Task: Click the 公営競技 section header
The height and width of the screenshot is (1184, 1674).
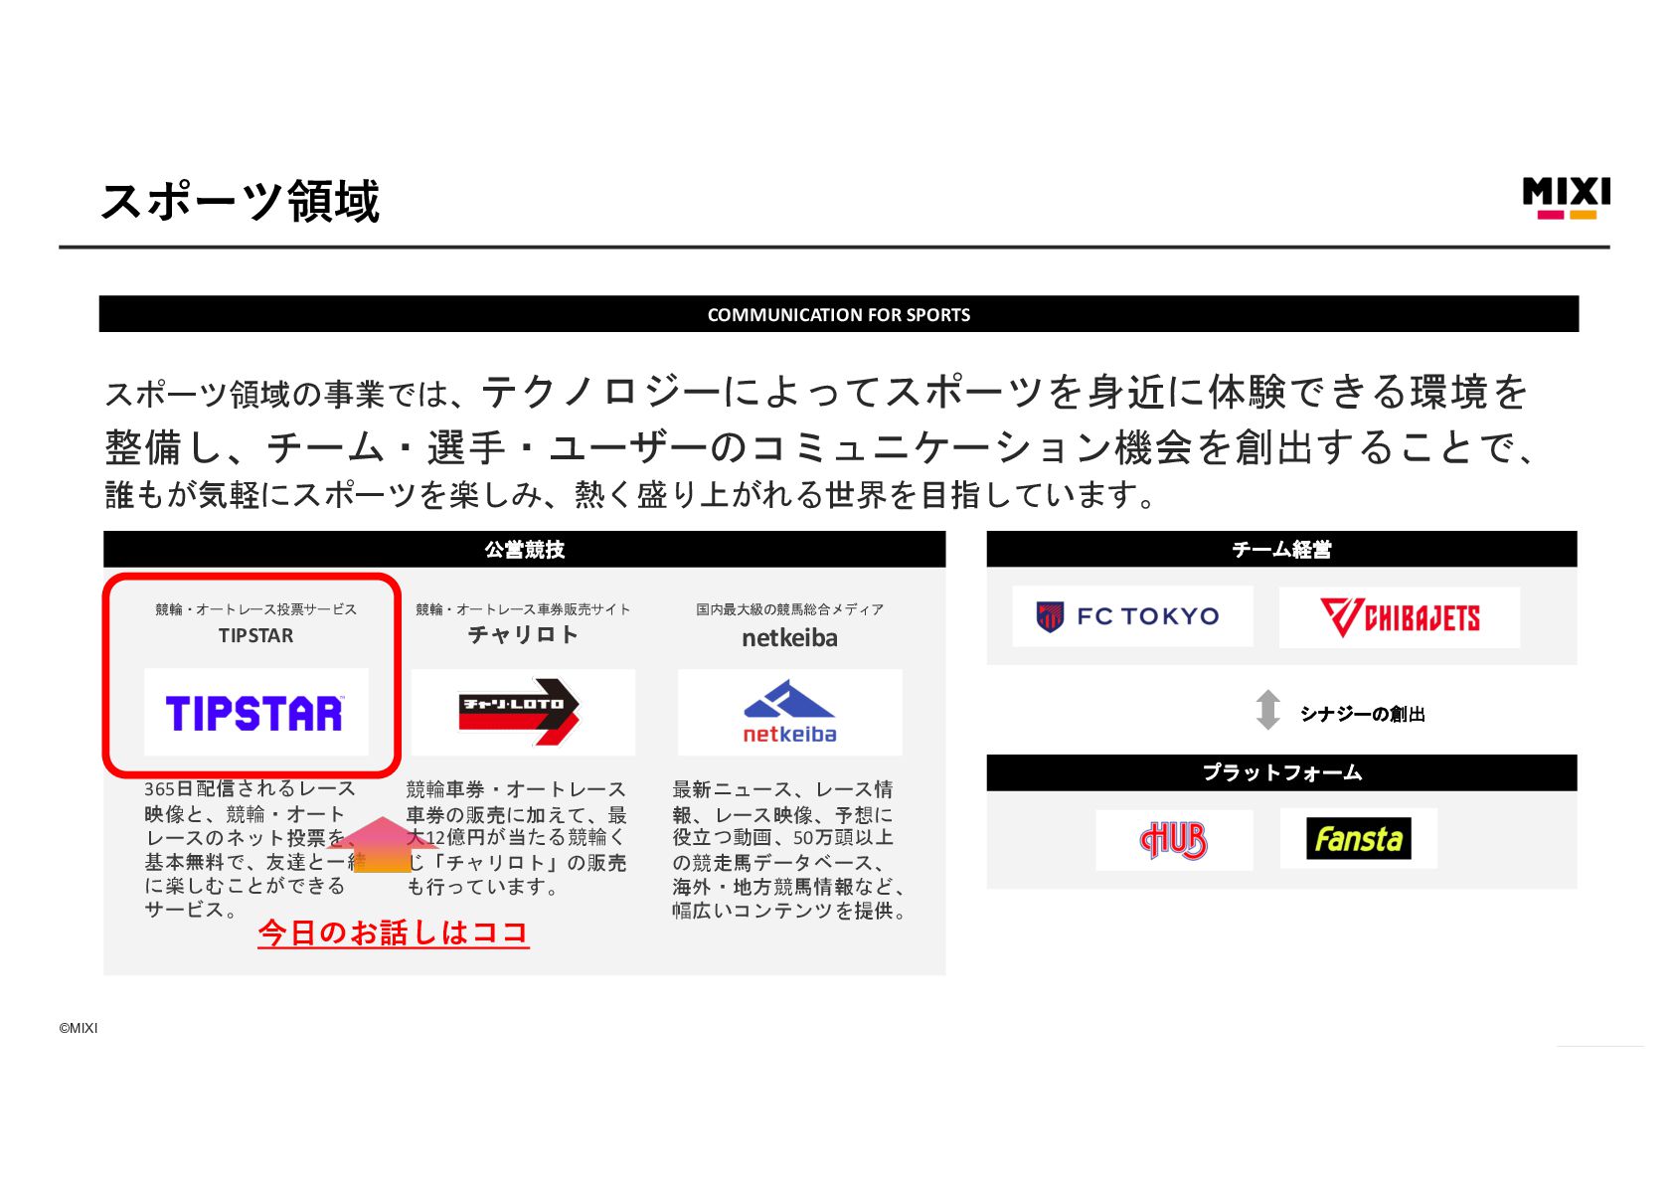Action: 524,549
